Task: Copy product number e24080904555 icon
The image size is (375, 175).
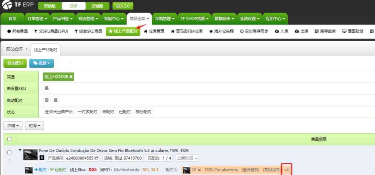Action: tap(96, 158)
